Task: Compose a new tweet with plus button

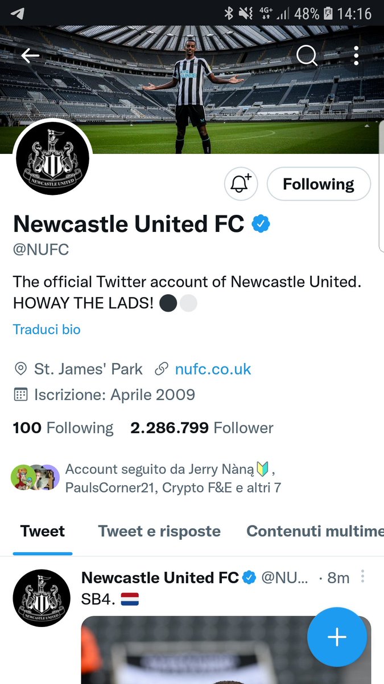Action: [337, 637]
